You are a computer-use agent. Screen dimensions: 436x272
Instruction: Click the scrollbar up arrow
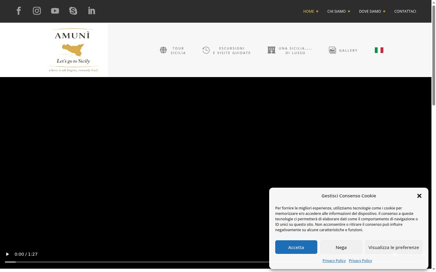[x=434, y=2]
